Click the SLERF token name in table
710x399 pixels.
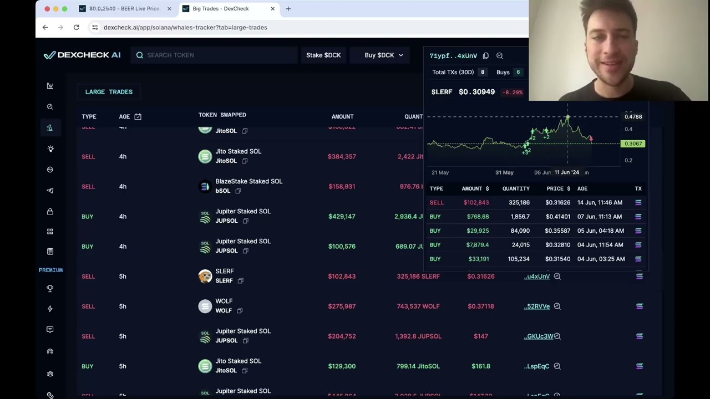[x=224, y=271]
